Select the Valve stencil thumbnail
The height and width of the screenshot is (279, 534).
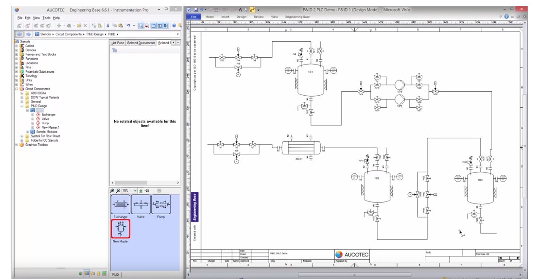click(x=141, y=204)
